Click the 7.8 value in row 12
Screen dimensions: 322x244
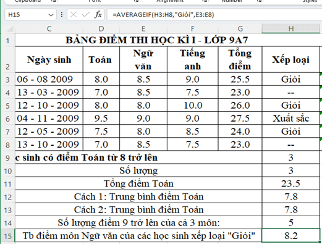[290, 196]
